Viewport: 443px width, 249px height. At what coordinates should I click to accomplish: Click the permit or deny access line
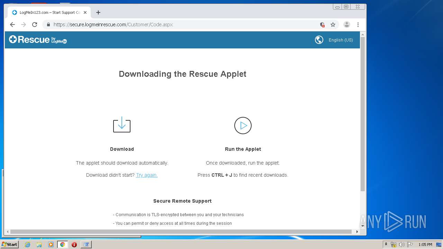click(172, 223)
